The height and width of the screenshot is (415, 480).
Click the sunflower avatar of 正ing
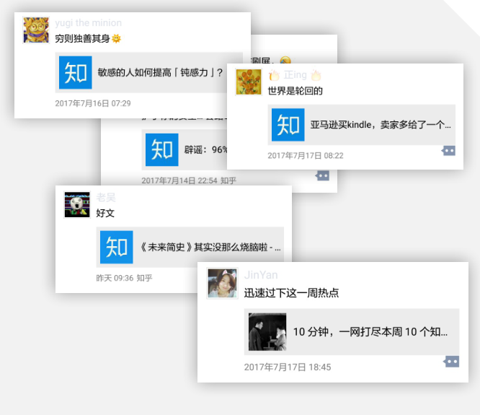(x=249, y=82)
